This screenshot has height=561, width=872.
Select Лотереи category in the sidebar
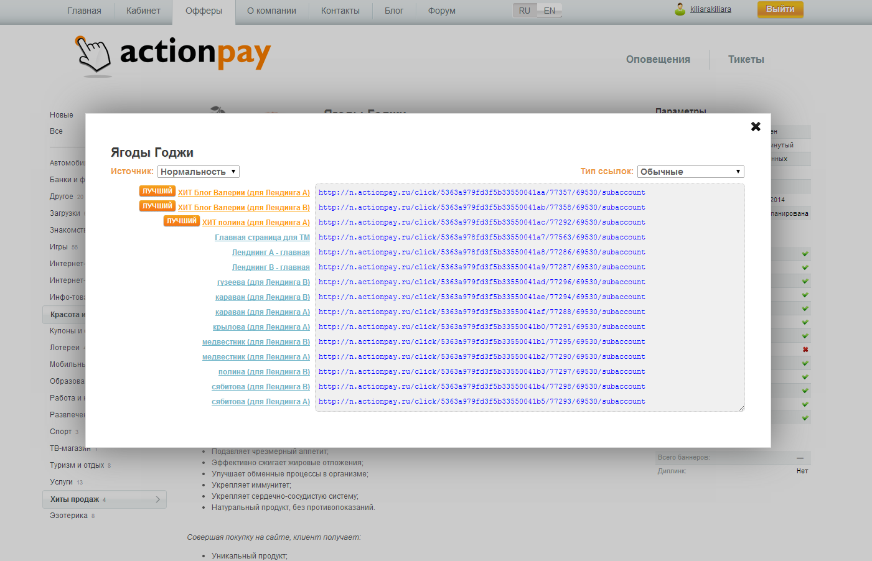click(x=65, y=348)
